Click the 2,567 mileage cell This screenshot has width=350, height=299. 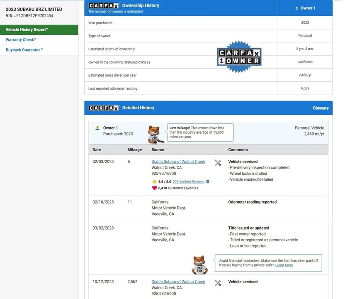coord(132,282)
